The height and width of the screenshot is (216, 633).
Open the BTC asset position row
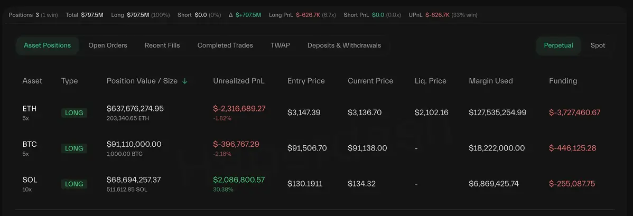pos(30,144)
